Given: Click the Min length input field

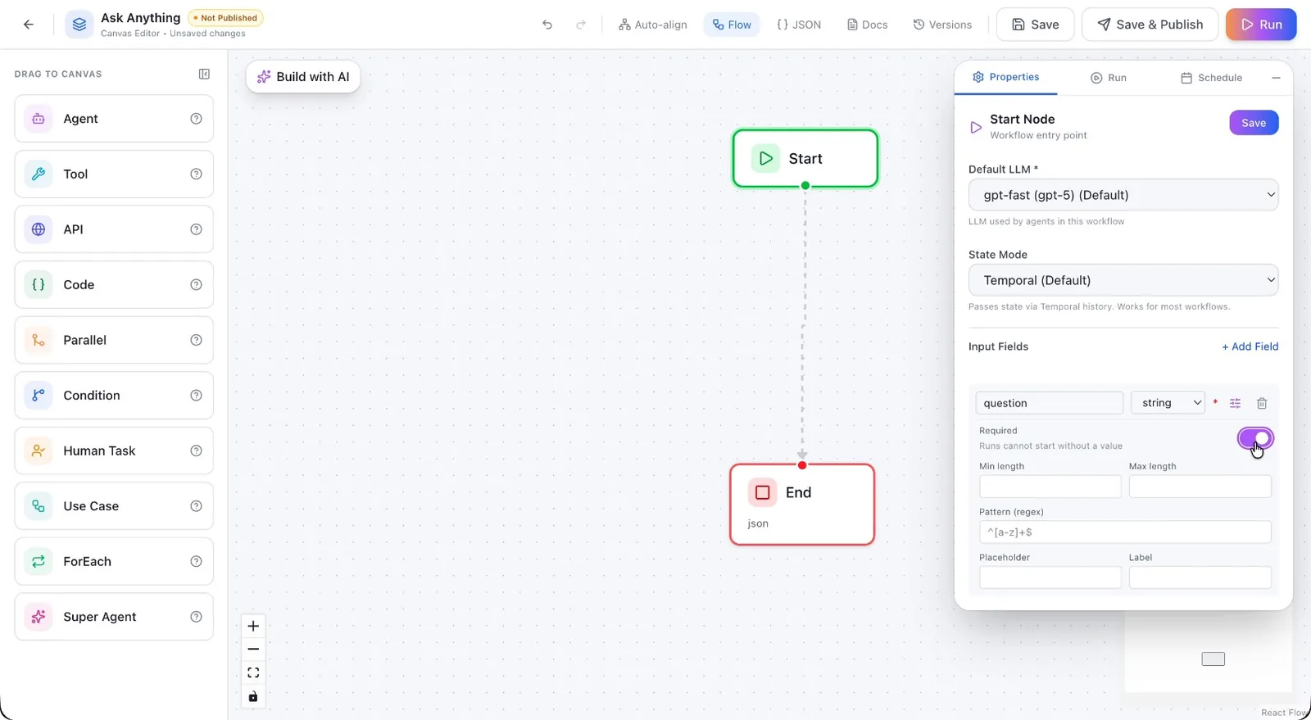Looking at the screenshot, I should [x=1050, y=487].
